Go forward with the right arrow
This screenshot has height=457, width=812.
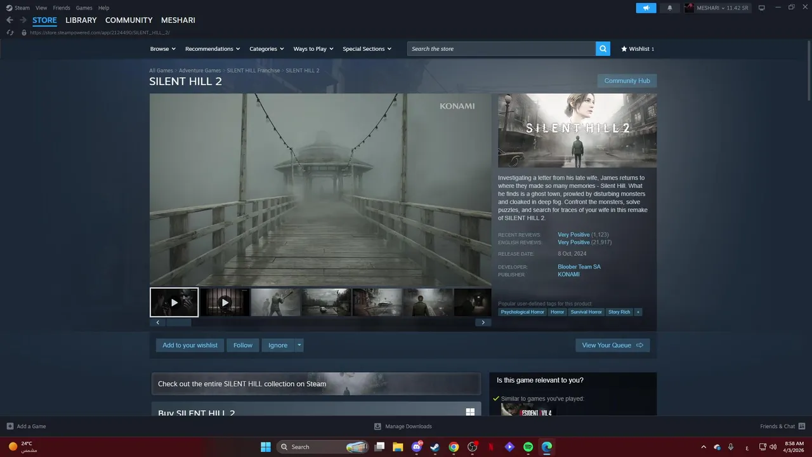click(23, 20)
